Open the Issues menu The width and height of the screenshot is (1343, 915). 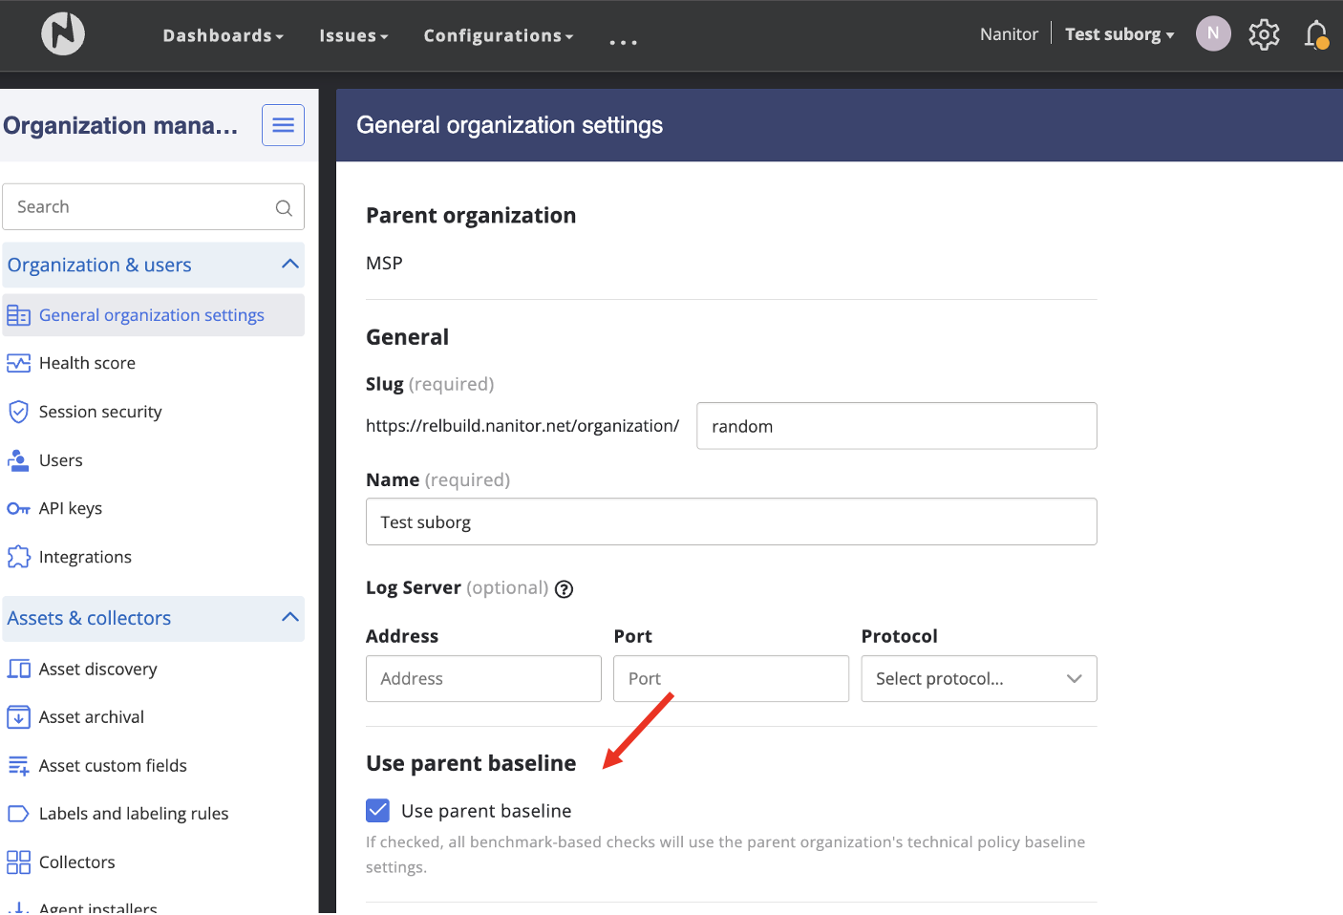click(353, 35)
